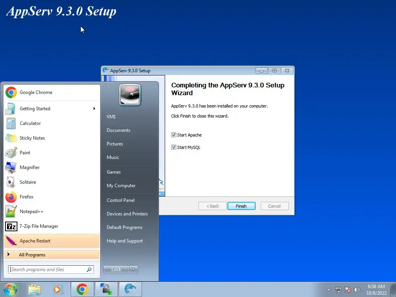Open Documents from the Start menu
Screen dimensions: 396x297
118,130
